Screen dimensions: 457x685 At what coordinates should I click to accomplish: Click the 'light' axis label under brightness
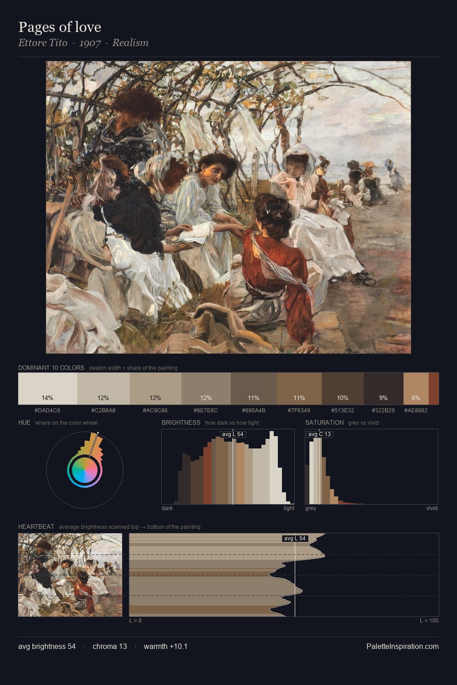pyautogui.click(x=289, y=508)
